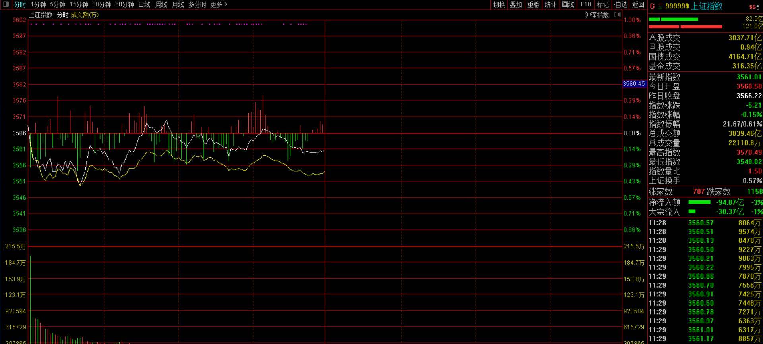Expand the 更多 period options
This screenshot has height=344, width=763.
click(219, 4)
